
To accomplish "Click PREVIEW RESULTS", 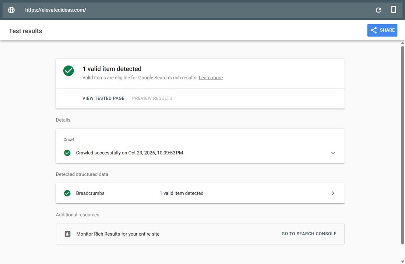I will (152, 98).
